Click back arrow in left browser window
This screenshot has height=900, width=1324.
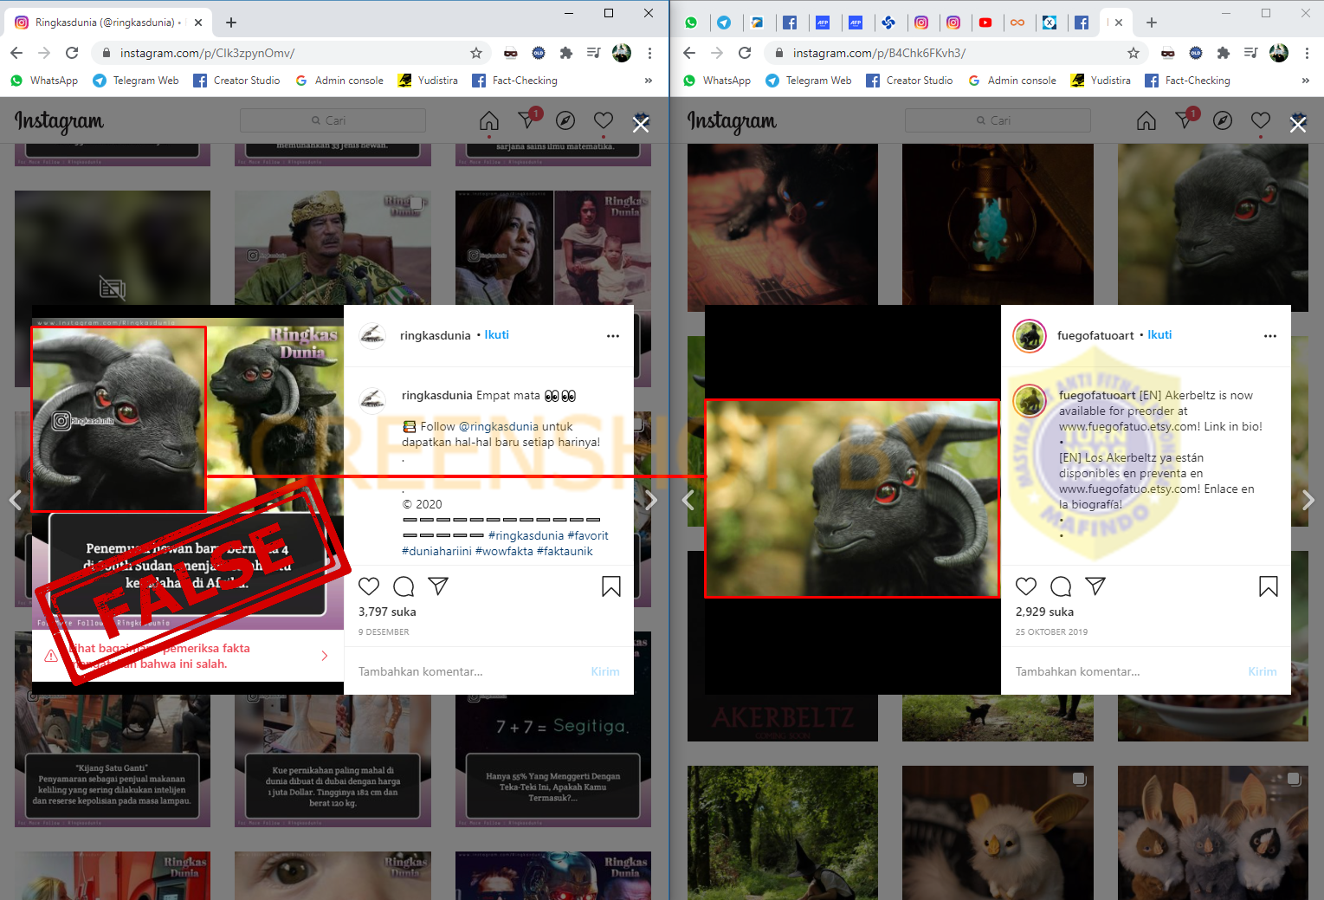(16, 53)
